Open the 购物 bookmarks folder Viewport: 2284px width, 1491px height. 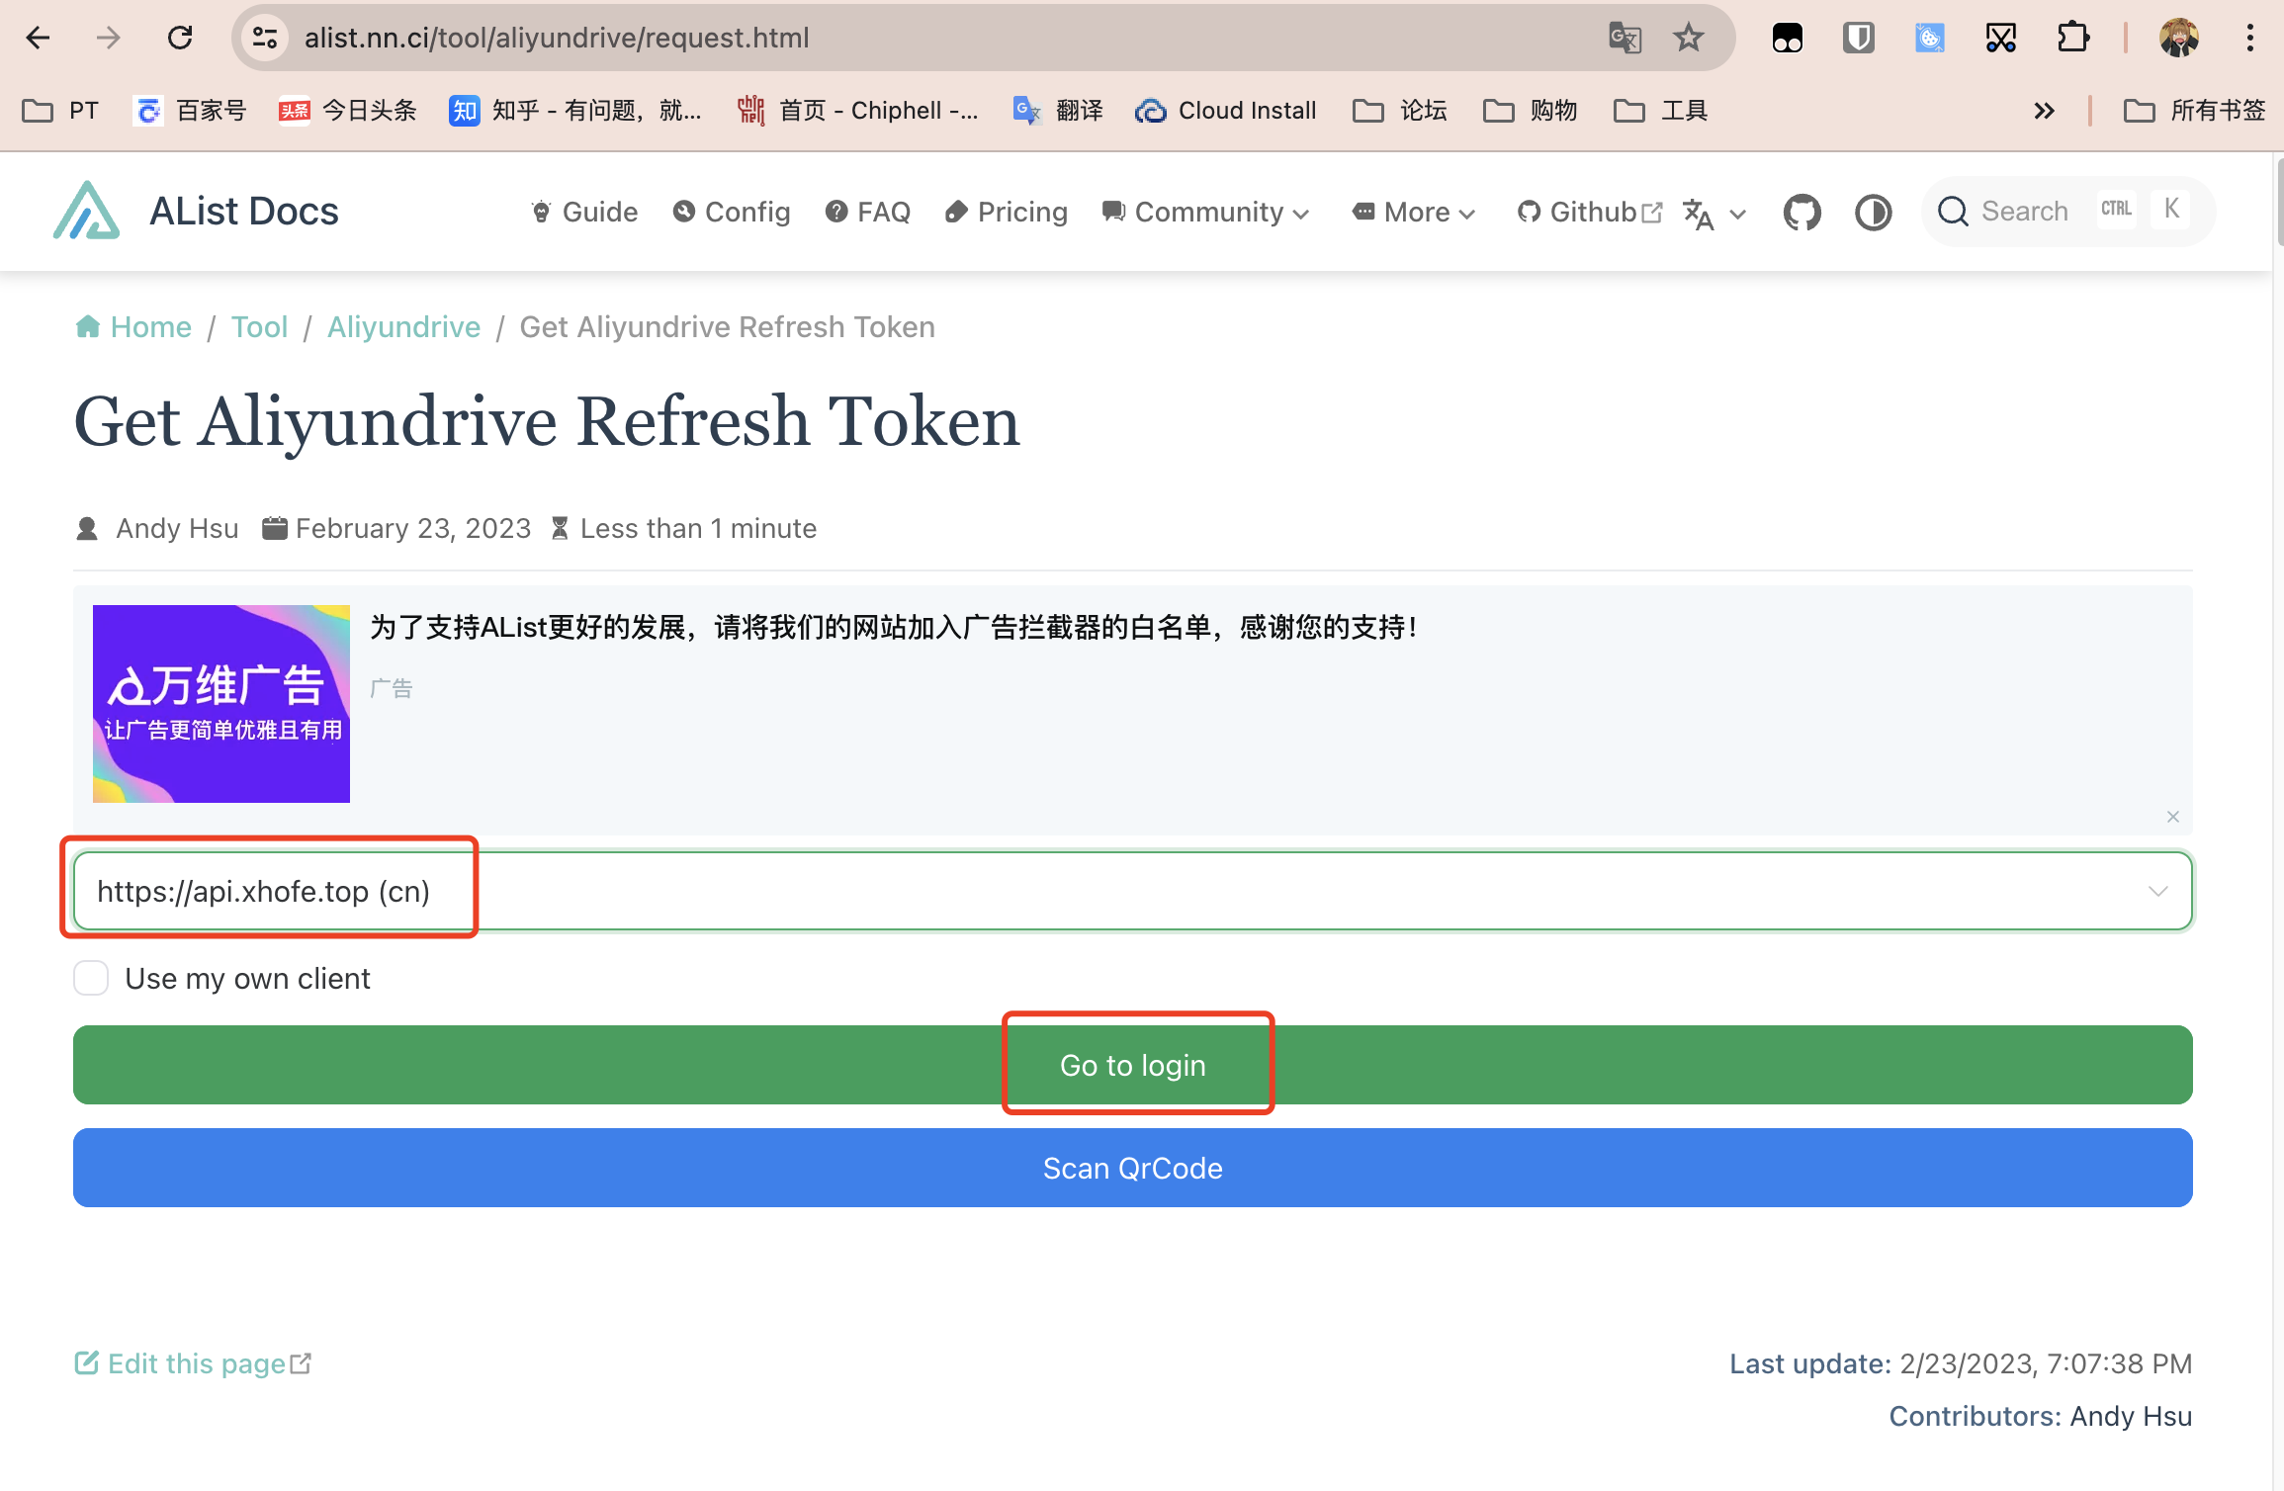coord(1531,110)
